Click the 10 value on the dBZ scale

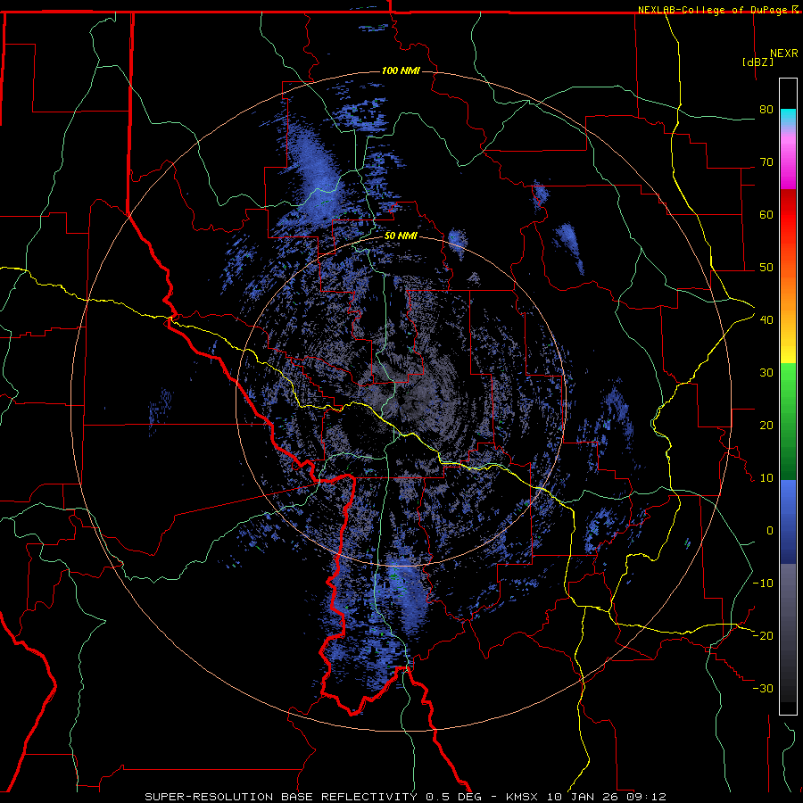pos(766,478)
